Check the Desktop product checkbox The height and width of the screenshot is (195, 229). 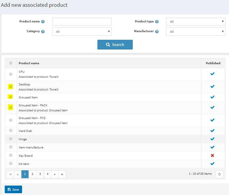pos(11,87)
